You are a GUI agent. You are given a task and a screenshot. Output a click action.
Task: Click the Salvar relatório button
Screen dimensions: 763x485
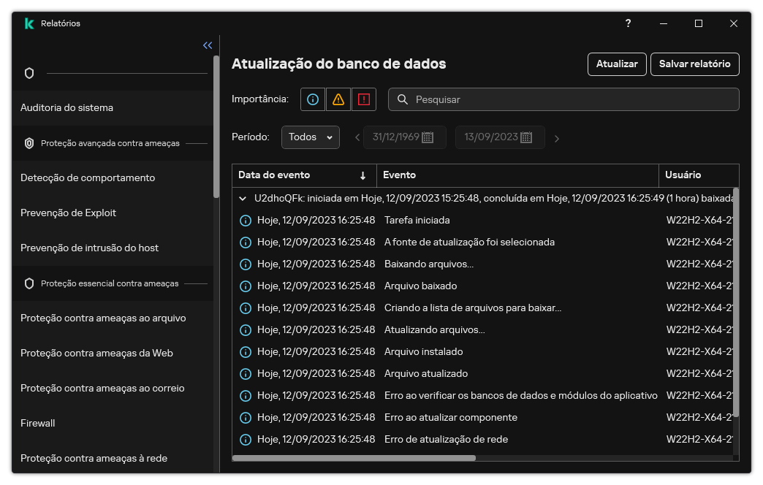point(695,64)
